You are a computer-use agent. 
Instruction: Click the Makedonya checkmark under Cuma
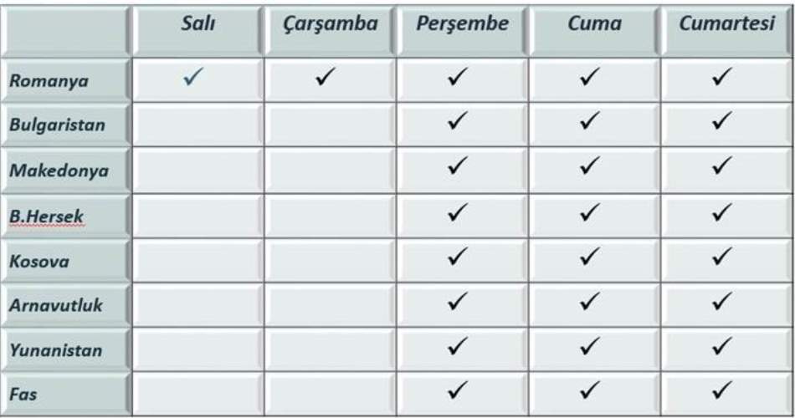pos(590,166)
